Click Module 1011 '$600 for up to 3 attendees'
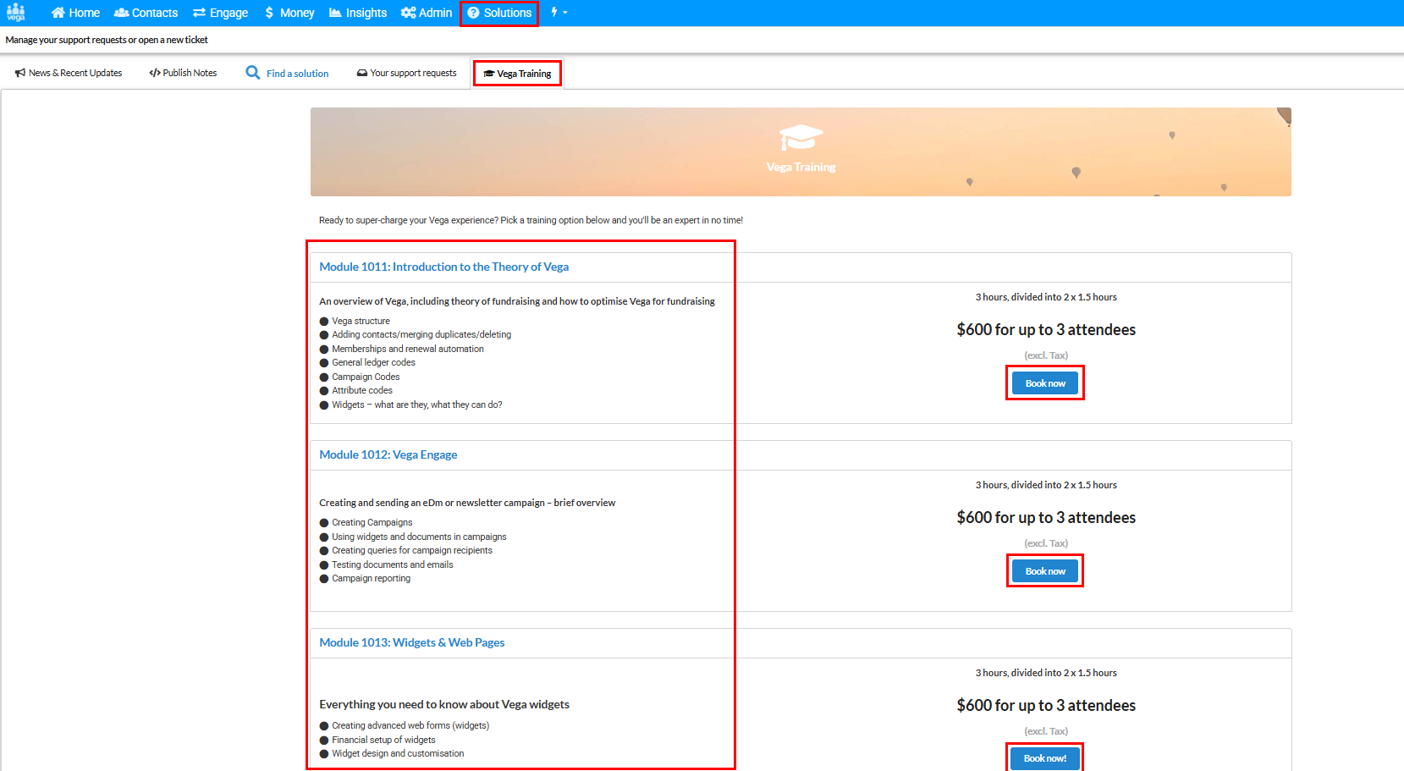 pyautogui.click(x=1046, y=329)
